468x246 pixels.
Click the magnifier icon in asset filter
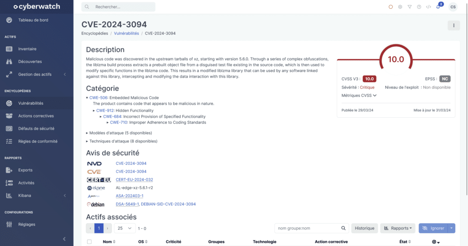[343, 228]
